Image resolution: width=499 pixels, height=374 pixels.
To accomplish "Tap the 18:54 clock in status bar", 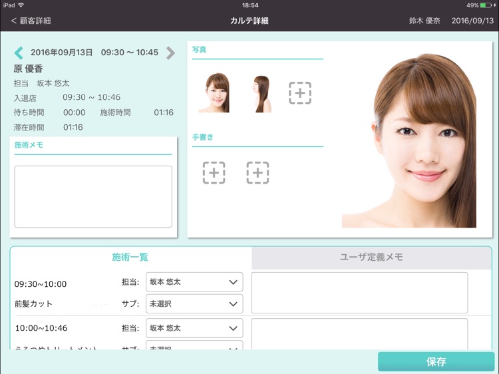I will (x=250, y=5).
